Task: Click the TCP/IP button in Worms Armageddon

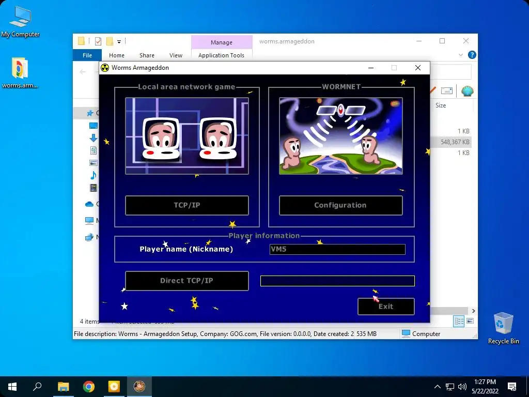Action: (x=187, y=205)
